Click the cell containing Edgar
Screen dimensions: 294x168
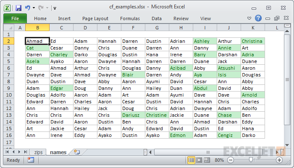coord(61,88)
